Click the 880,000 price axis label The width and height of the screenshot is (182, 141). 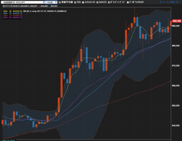click(176, 46)
